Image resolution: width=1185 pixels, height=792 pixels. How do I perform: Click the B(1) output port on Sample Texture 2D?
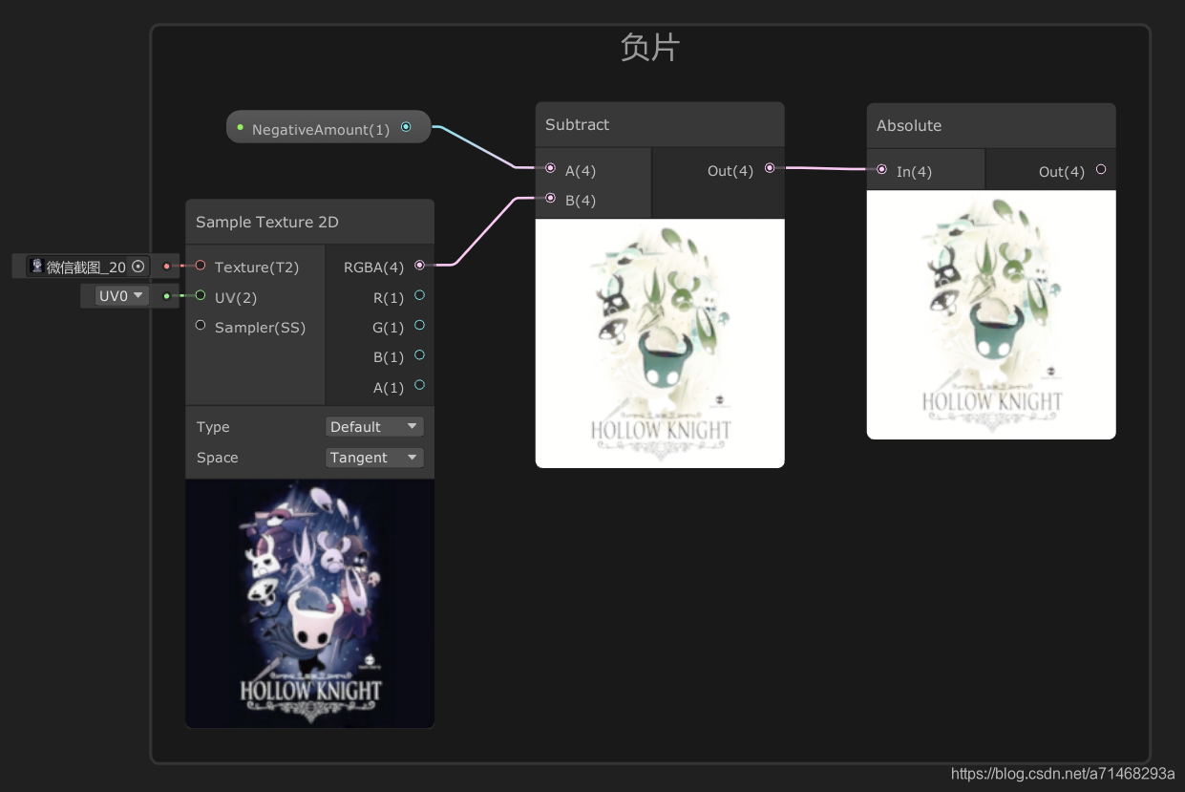tap(419, 355)
